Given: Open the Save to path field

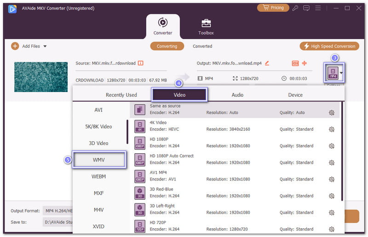Looking at the screenshot, I should coord(58,222).
